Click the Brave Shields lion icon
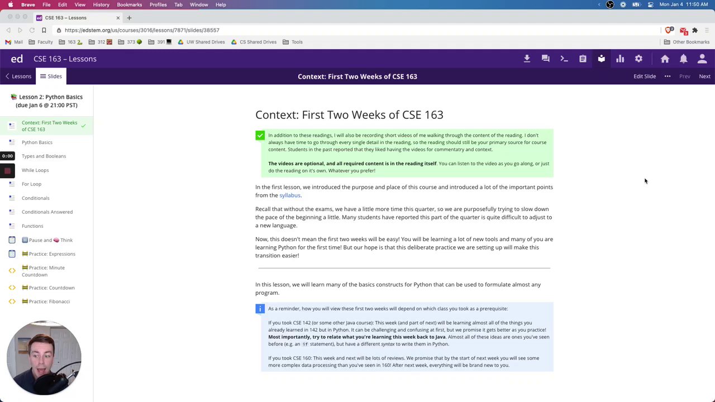Viewport: 715px width, 402px height. 669,30
